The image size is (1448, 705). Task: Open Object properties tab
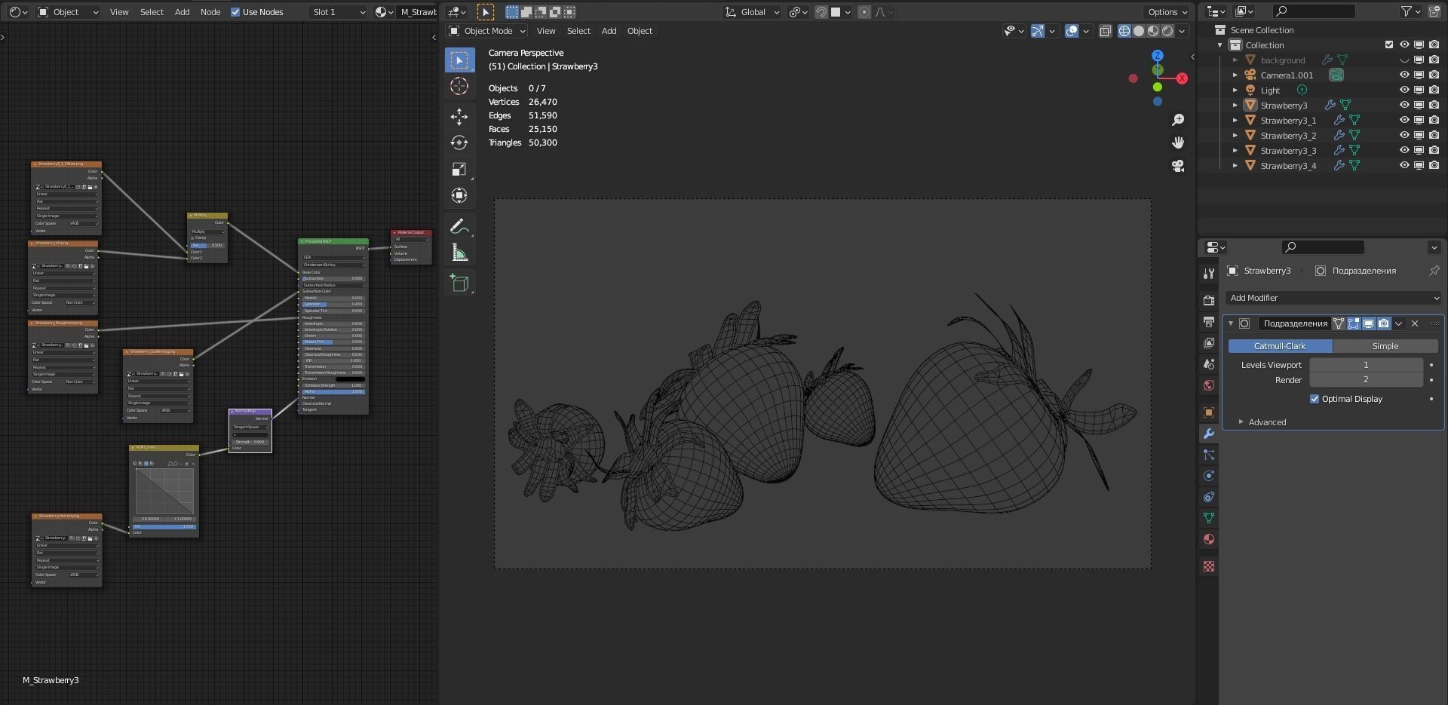pos(1209,412)
